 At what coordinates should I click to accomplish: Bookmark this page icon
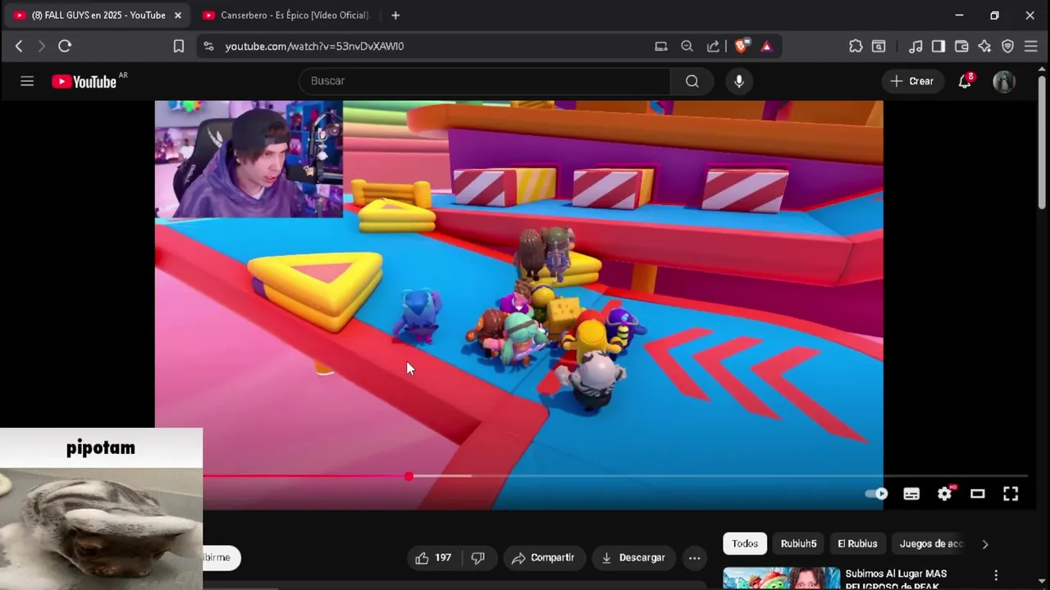179,46
